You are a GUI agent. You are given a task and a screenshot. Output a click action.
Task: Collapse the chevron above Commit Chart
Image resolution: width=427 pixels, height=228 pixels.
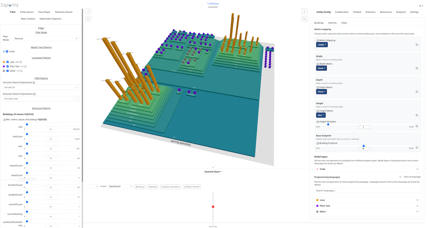click(213, 167)
